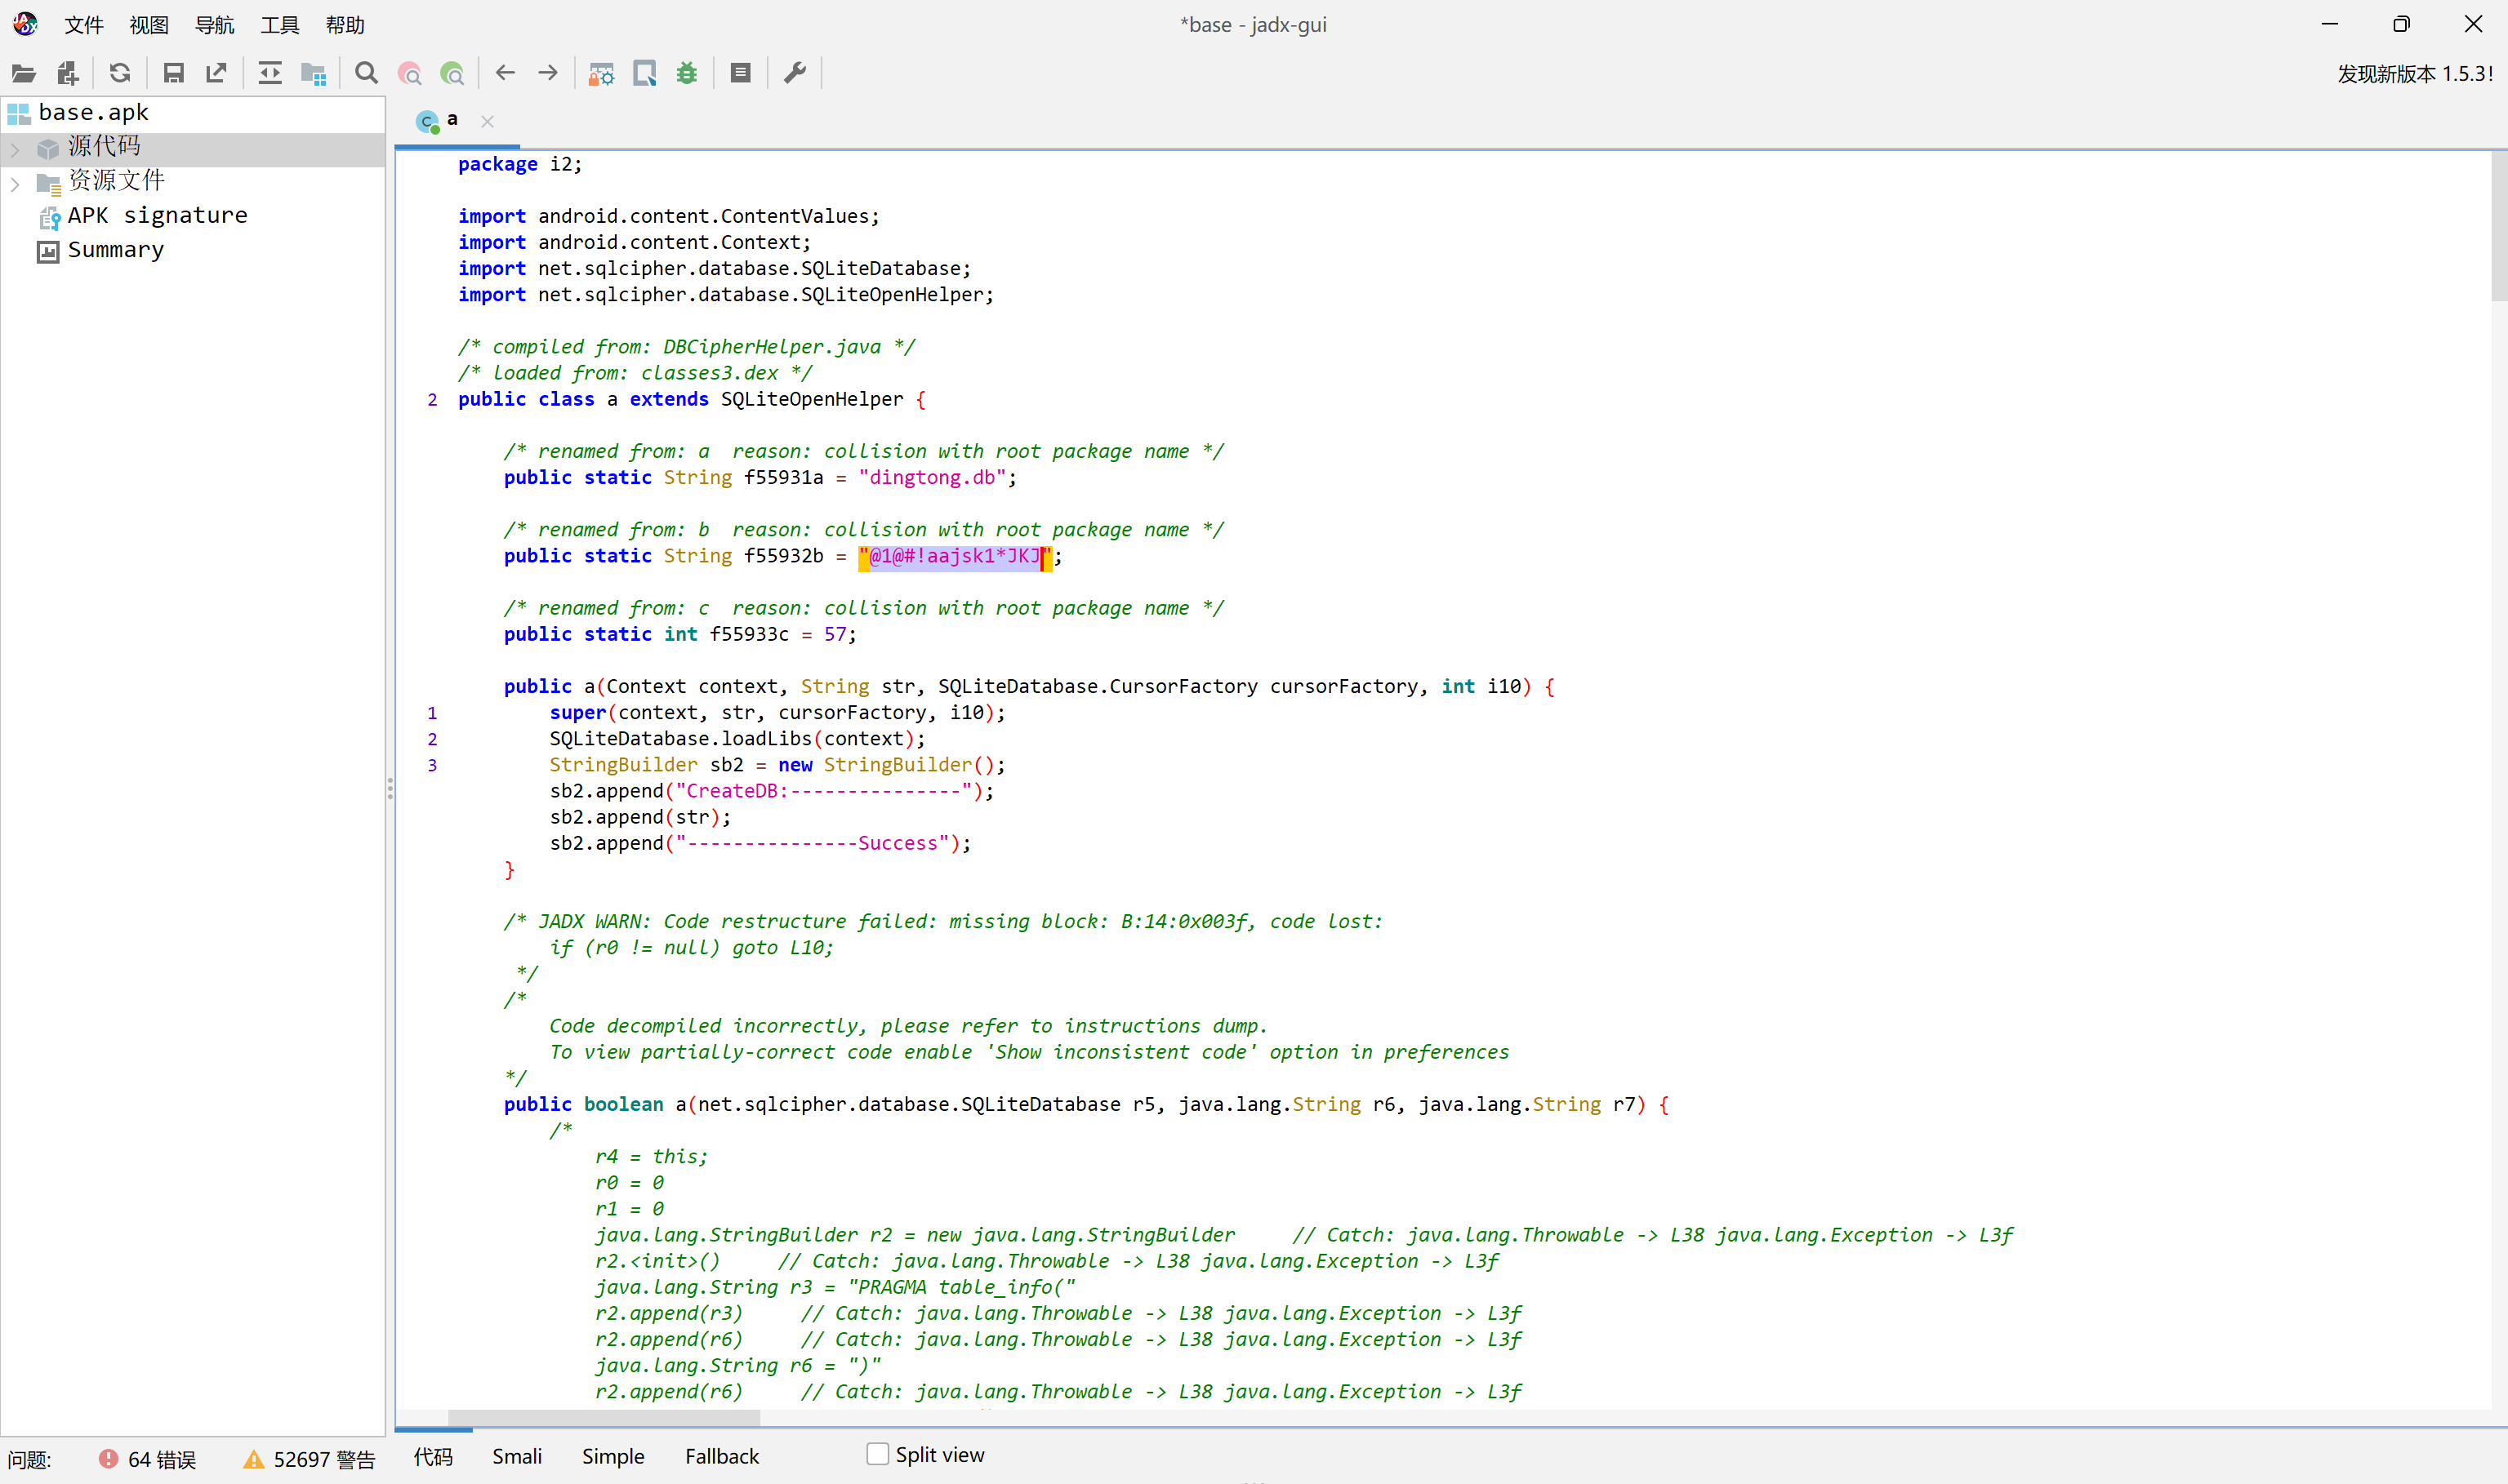
Task: Toggle the Split view checkbox
Action: (877, 1454)
